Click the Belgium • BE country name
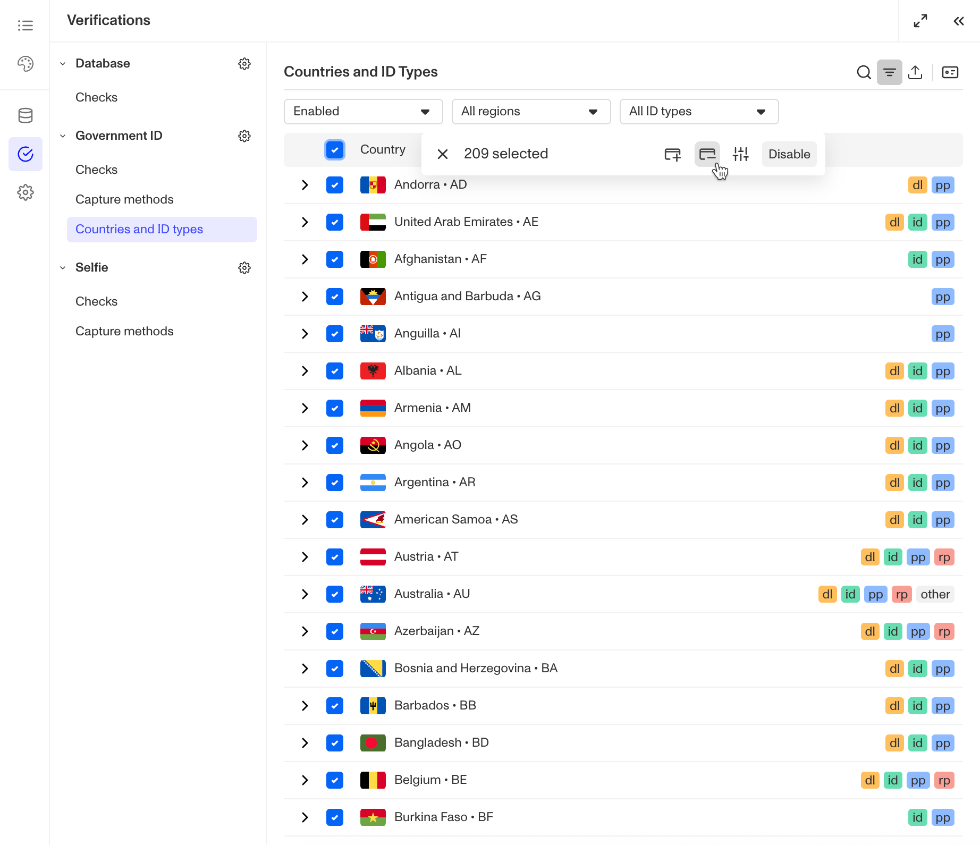Viewport: 980px width, 845px height. point(430,780)
